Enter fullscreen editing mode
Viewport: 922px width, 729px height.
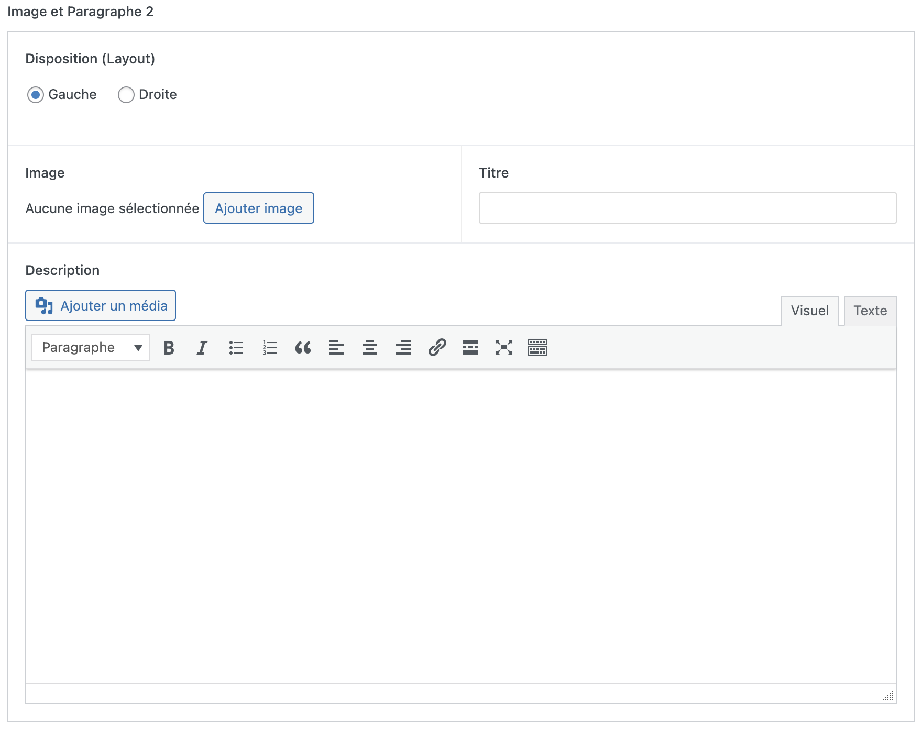pos(504,348)
